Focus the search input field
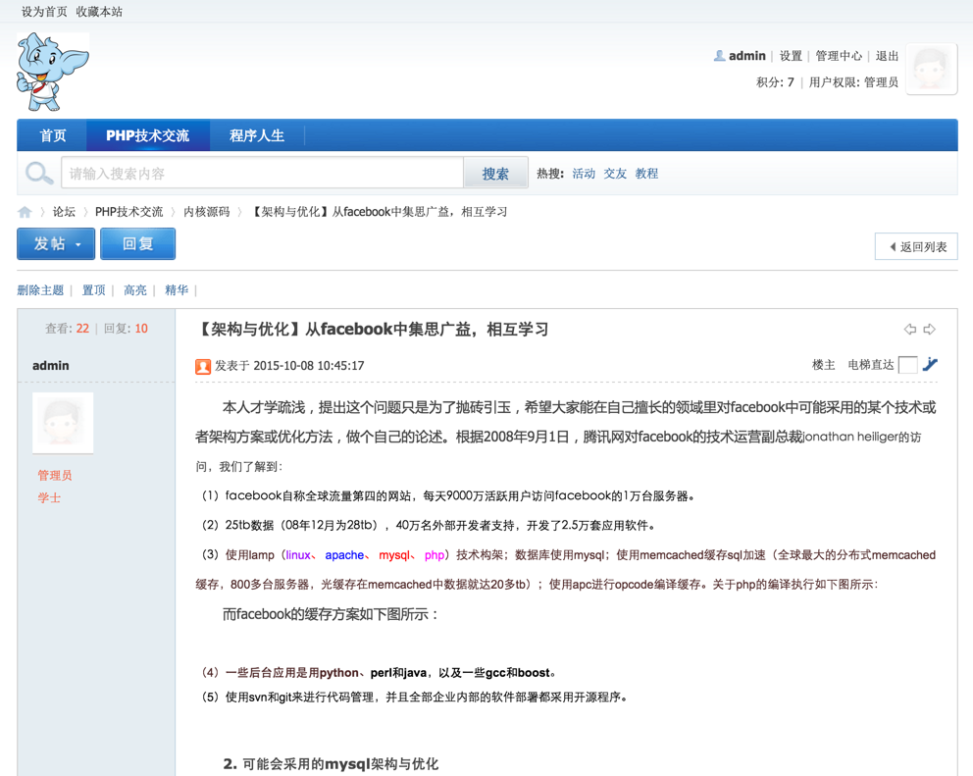Image resolution: width=973 pixels, height=776 pixels. pyautogui.click(x=263, y=174)
